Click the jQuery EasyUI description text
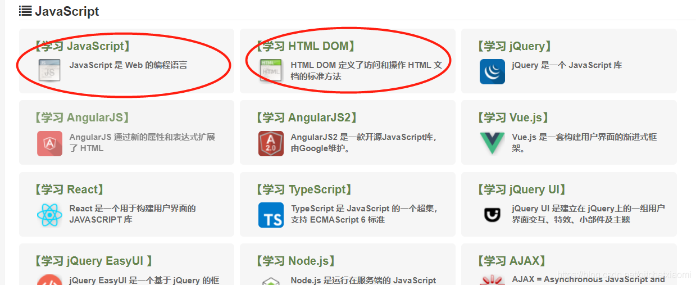Image resolution: width=696 pixels, height=285 pixels. (144, 280)
